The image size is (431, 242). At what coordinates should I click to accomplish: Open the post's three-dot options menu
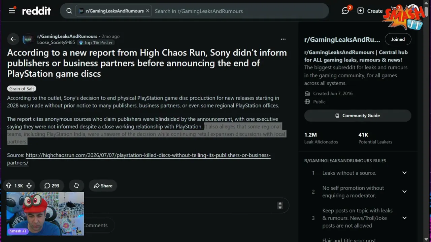click(283, 39)
